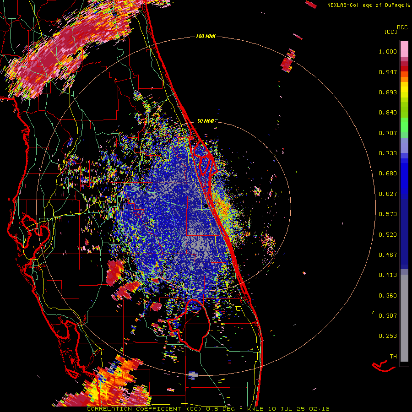Image resolution: width=412 pixels, height=412 pixels.
Task: Click the 0.573 scale value
Action: point(388,214)
